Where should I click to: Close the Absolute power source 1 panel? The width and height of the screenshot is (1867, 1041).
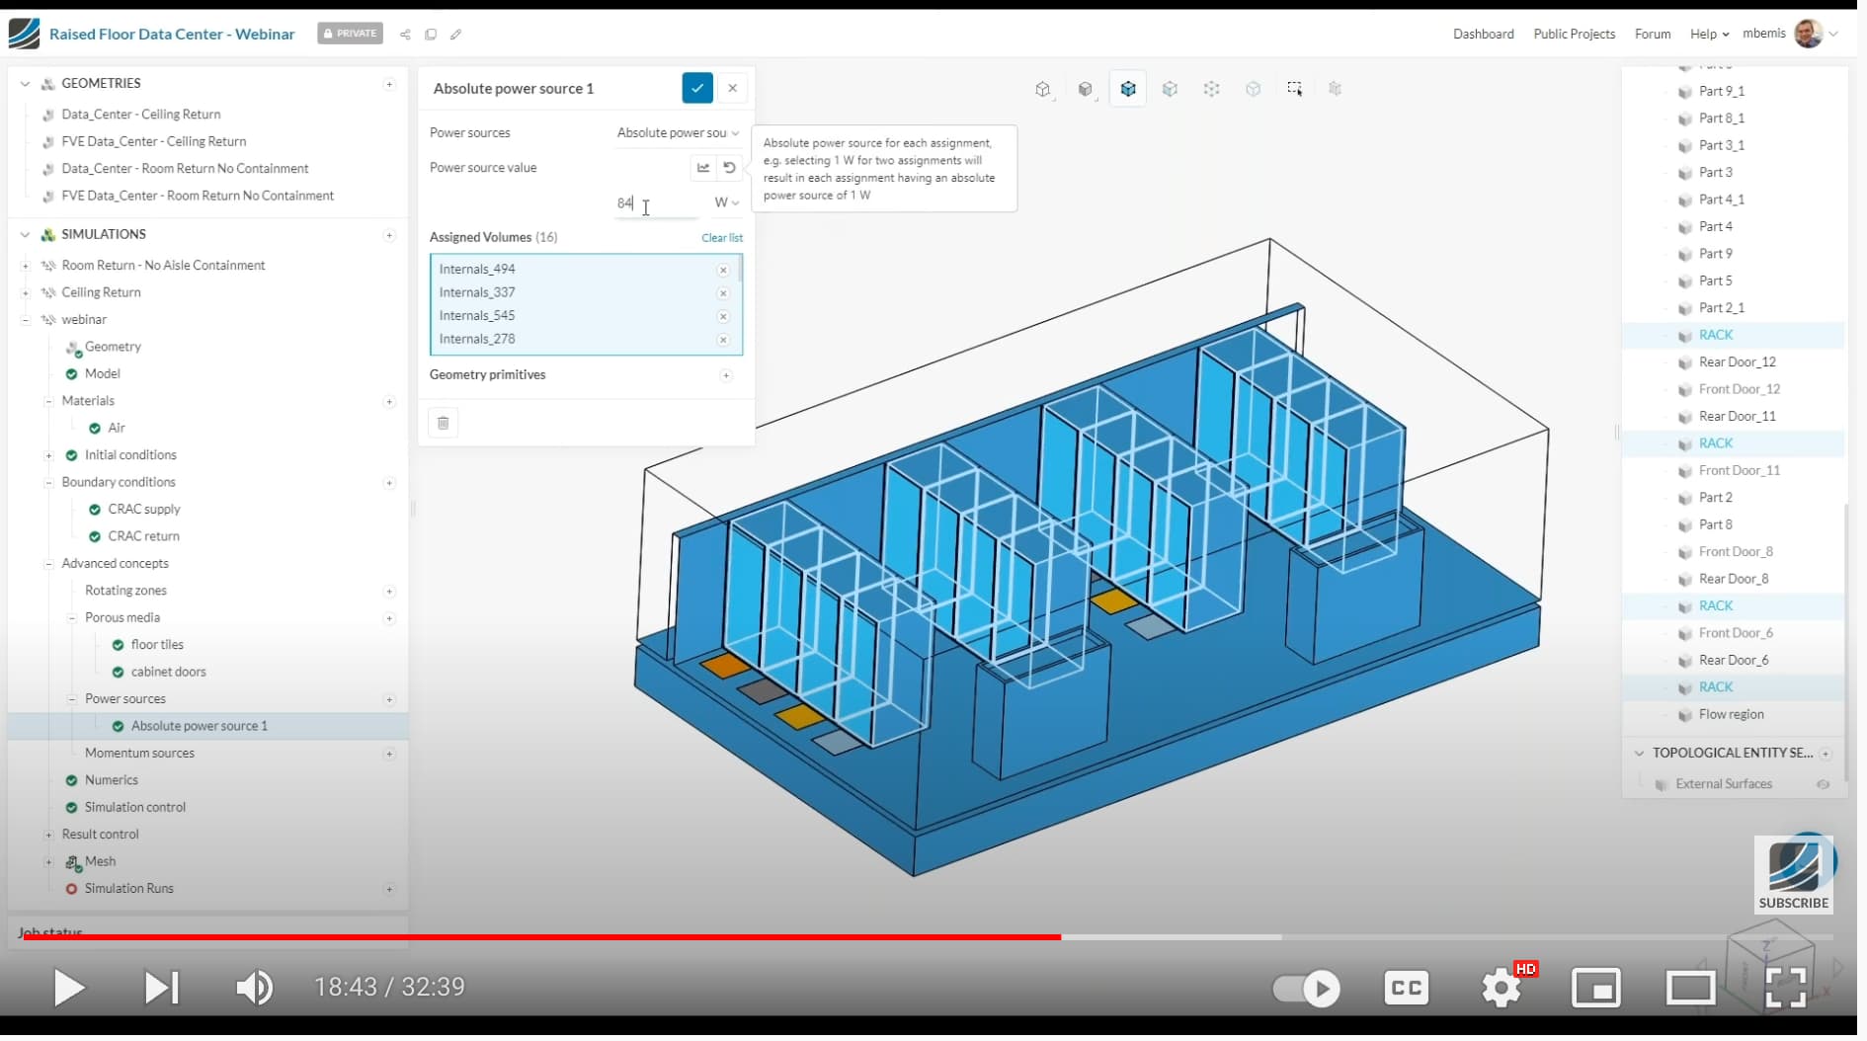(x=733, y=88)
